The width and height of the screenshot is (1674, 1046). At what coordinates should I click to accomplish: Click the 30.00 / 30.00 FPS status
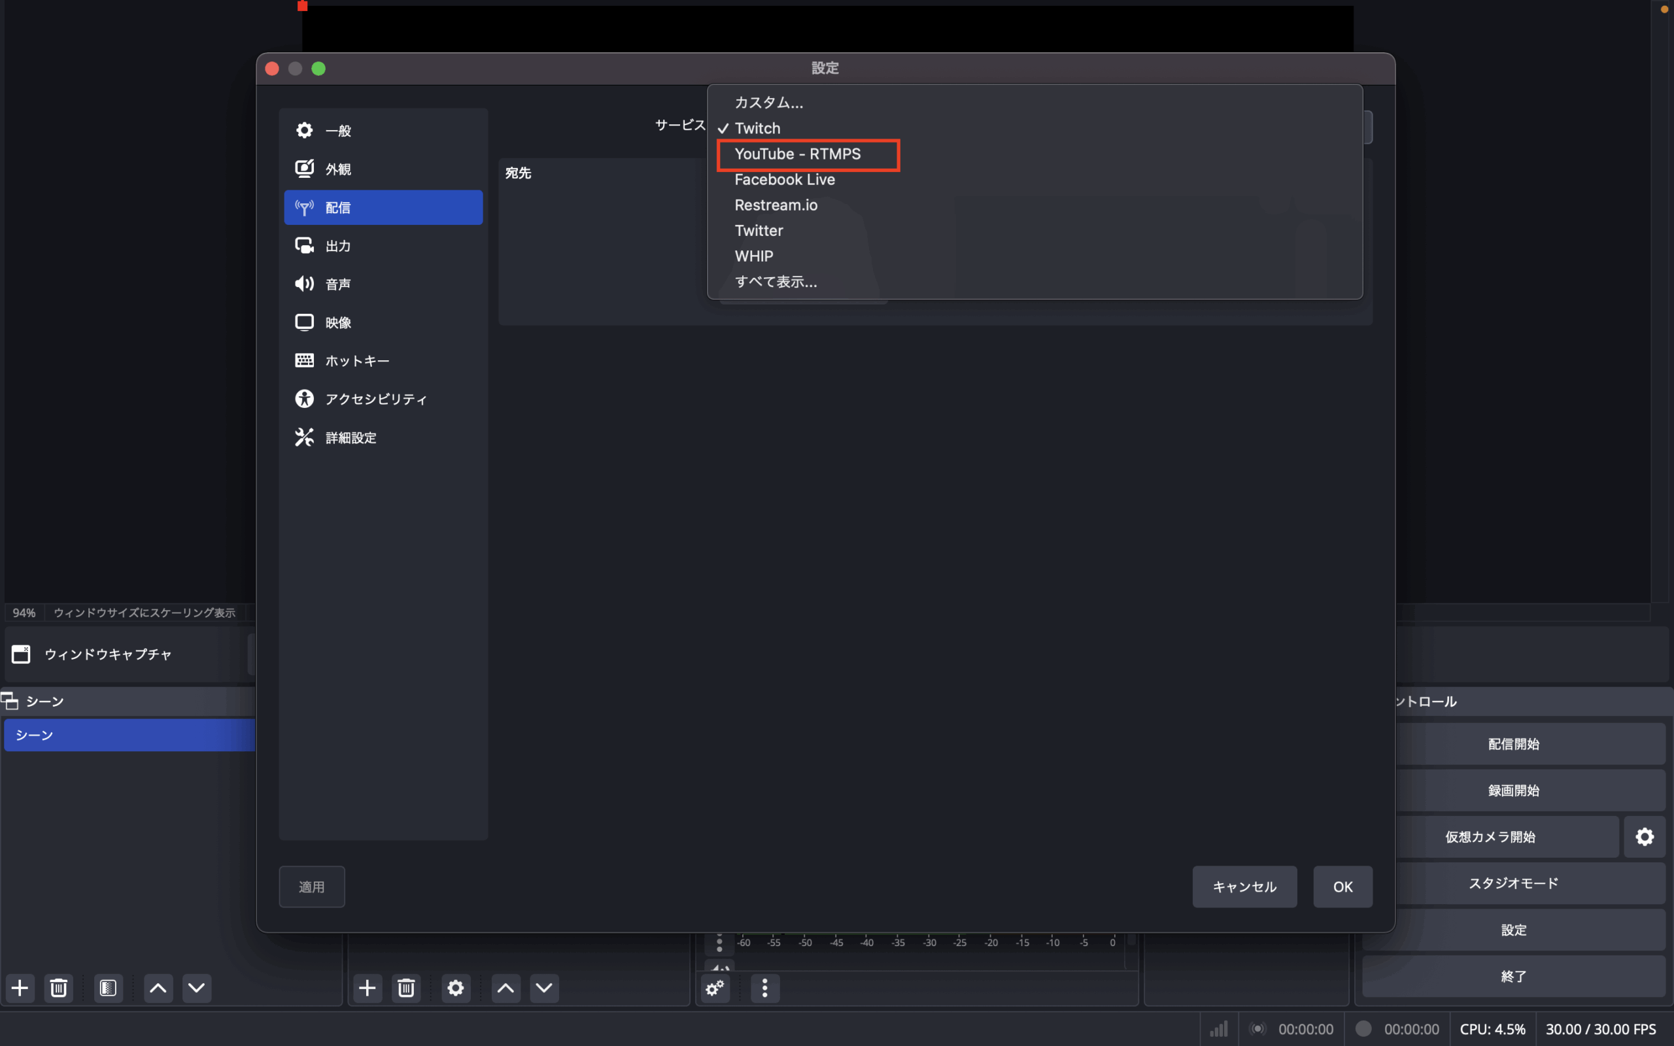click(1601, 1029)
